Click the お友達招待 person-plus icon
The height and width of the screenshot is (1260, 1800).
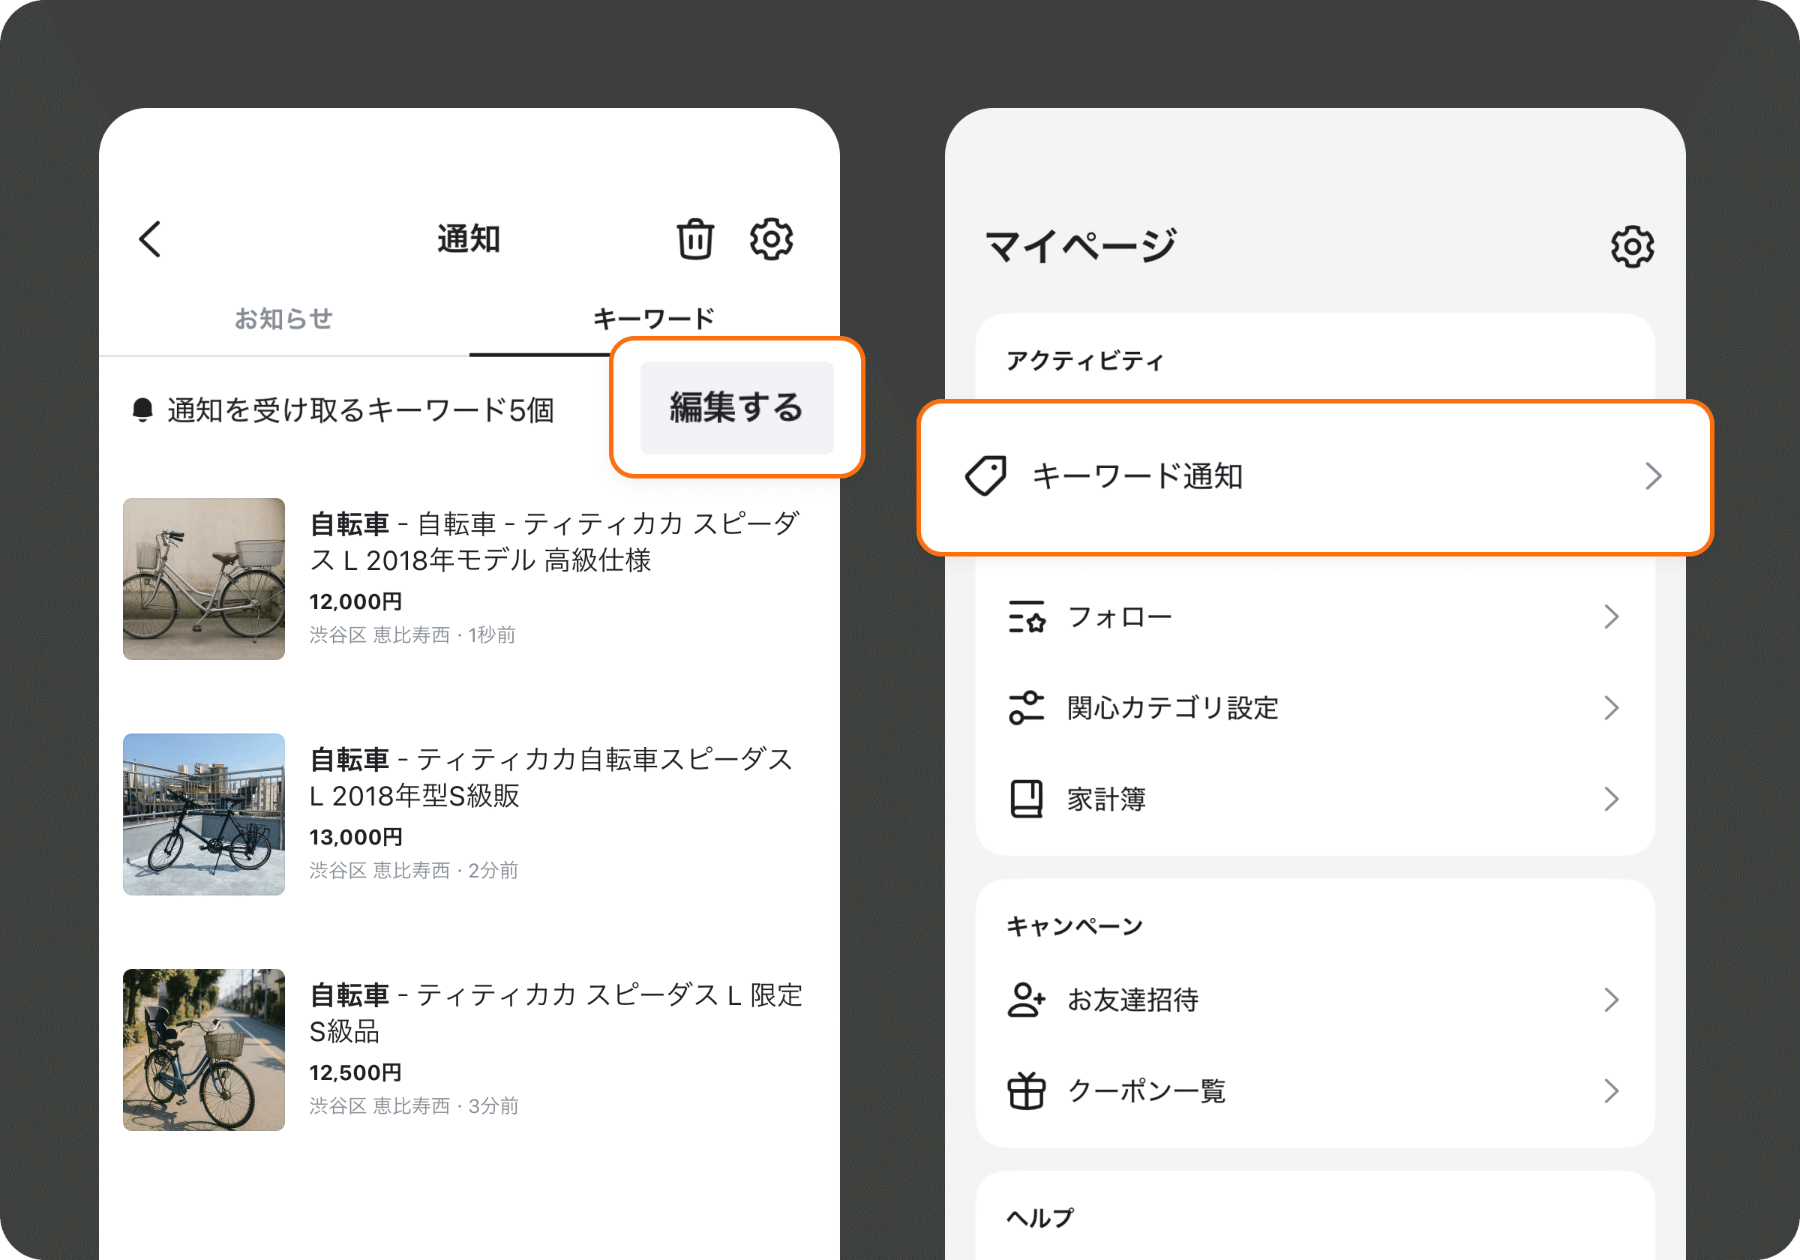click(x=1026, y=1000)
